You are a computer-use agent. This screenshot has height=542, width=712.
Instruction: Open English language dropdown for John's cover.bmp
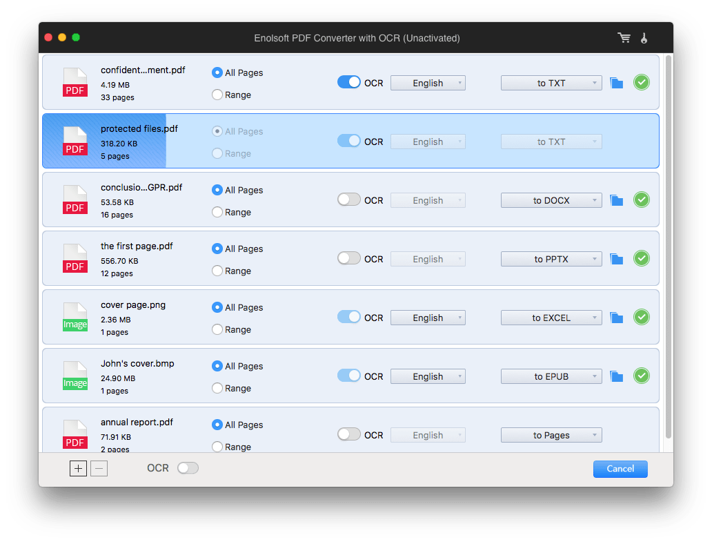pos(428,376)
